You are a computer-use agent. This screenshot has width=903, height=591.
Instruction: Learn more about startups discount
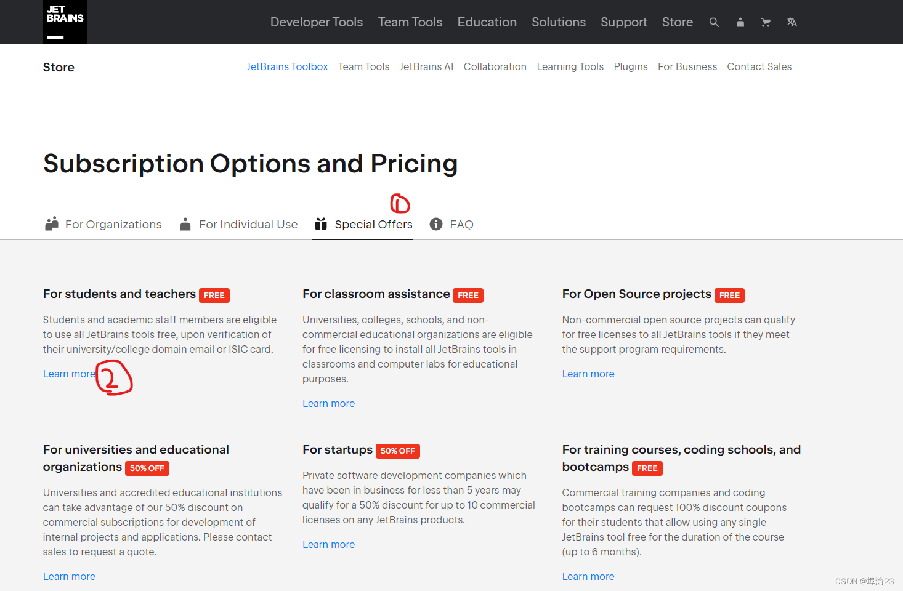(329, 544)
